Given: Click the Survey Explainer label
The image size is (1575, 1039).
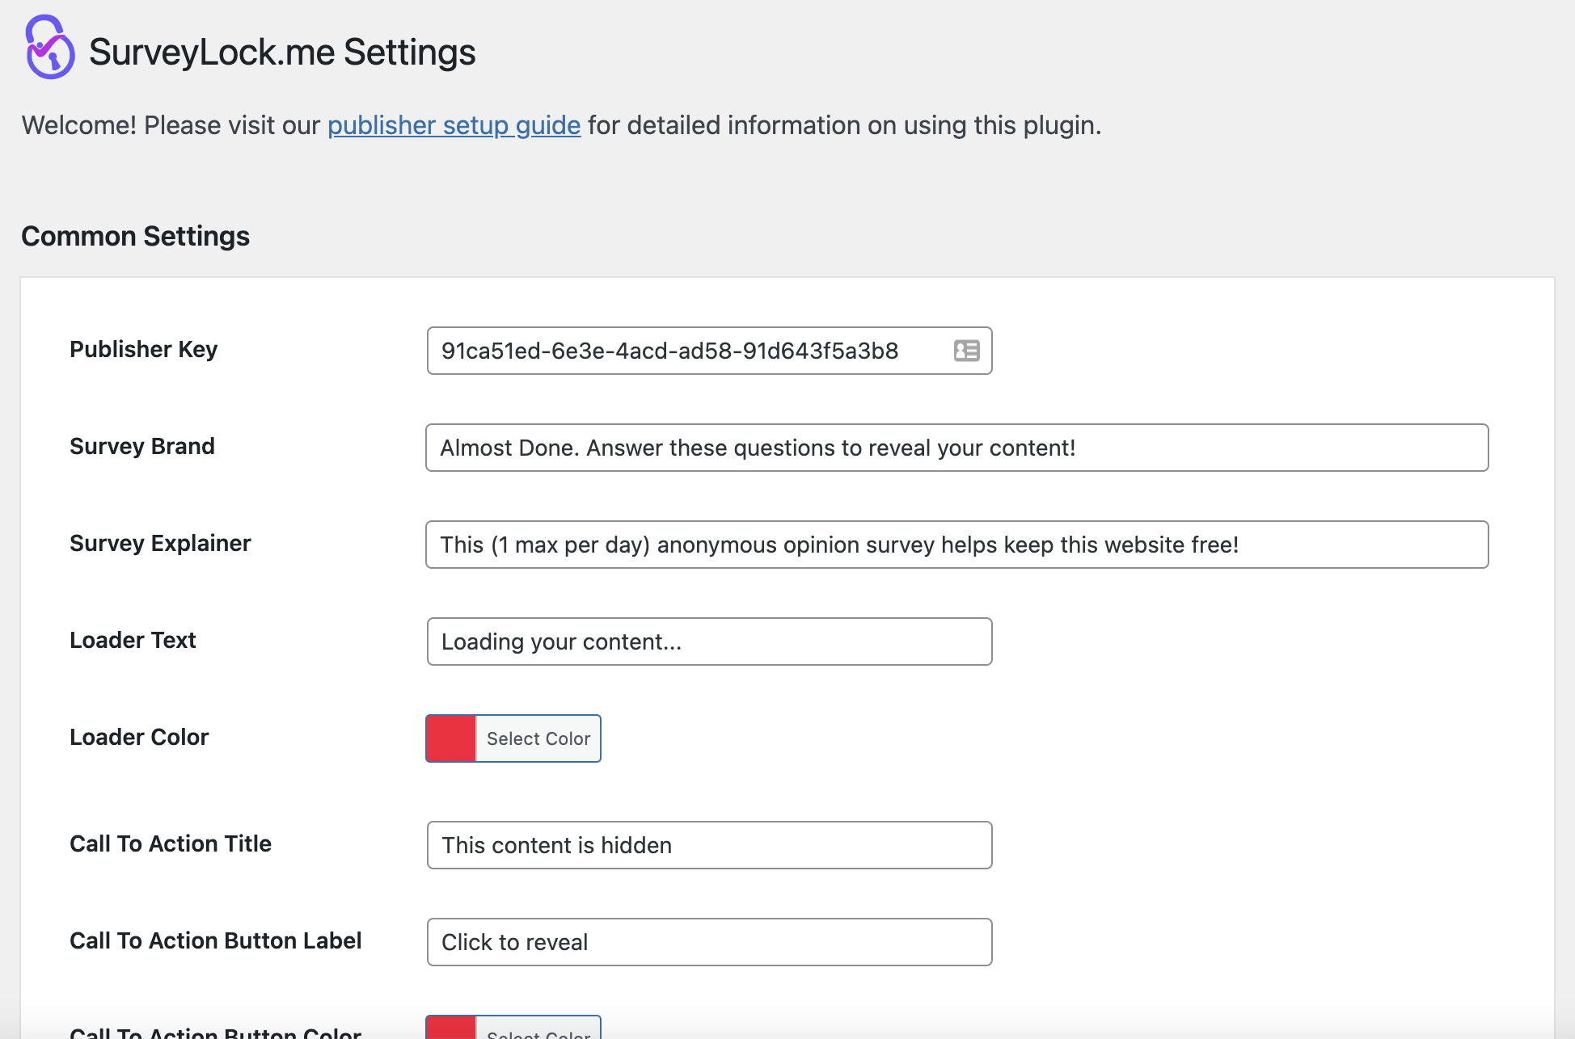Looking at the screenshot, I should [x=160, y=543].
